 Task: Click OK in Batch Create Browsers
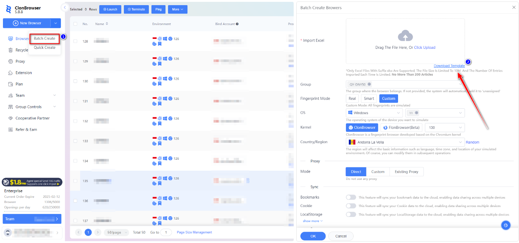tap(313, 236)
